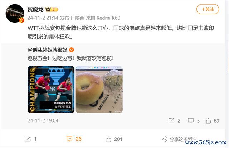Click the main post repost icon
Image resolution: width=229 pixels, height=148 pixels.
pos(28,139)
